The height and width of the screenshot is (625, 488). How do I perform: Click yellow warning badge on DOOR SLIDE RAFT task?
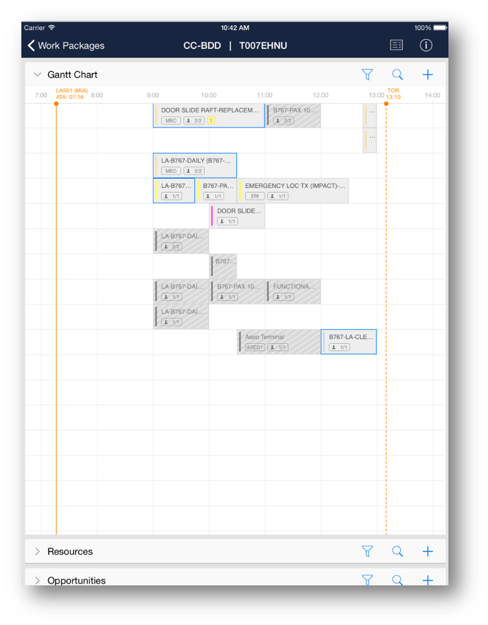211,121
